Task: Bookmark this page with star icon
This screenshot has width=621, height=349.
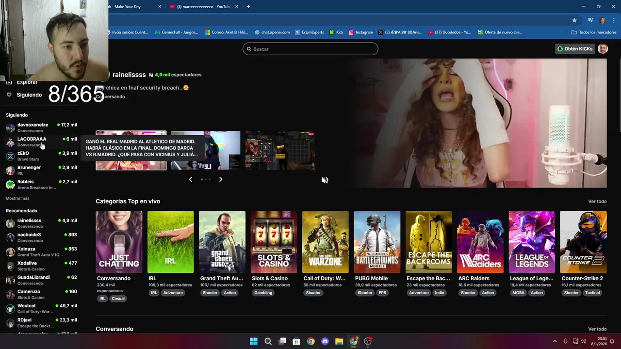Action: (574, 20)
